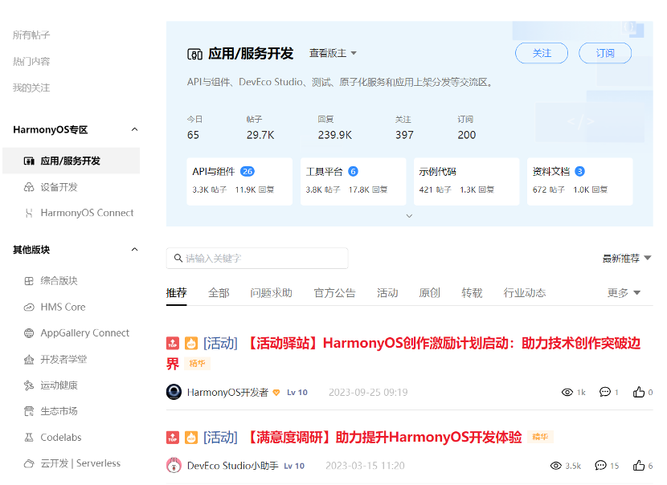Switch to the 官方公告 tab
667x485 pixels.
pos(334,293)
